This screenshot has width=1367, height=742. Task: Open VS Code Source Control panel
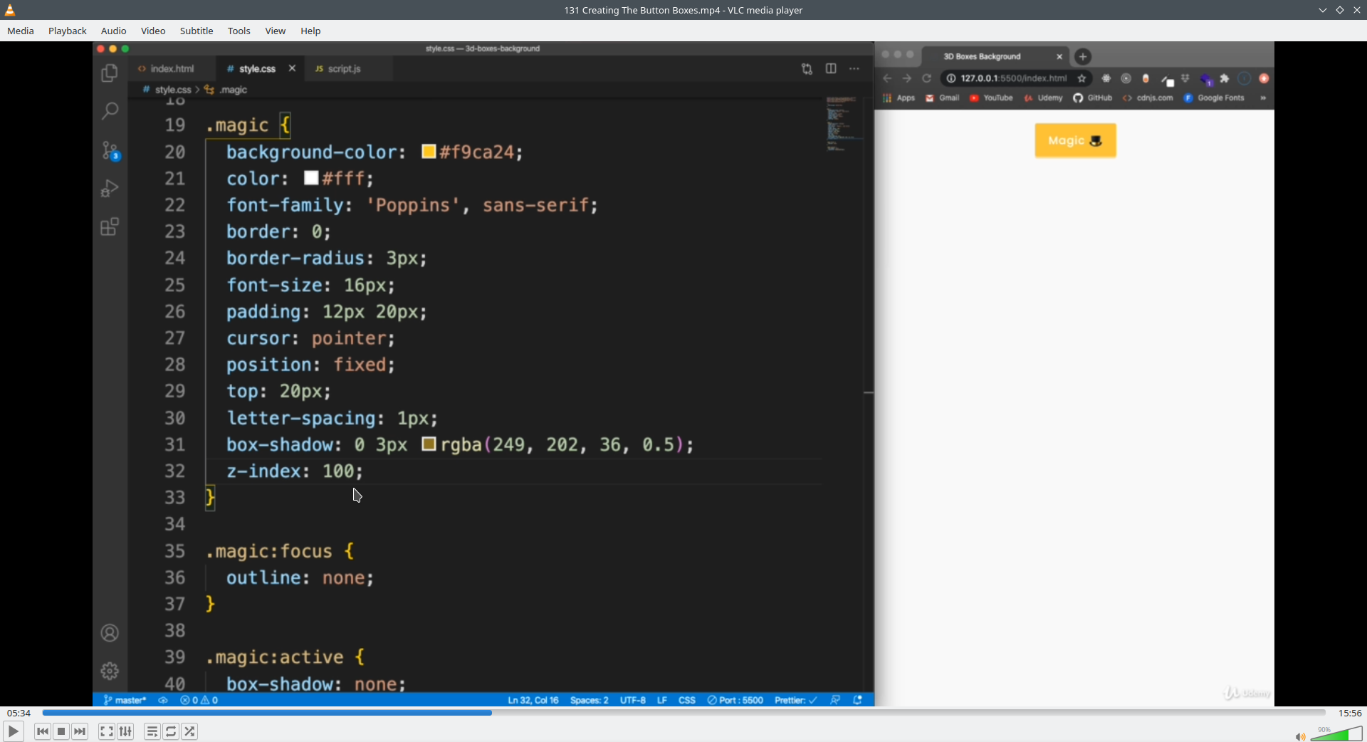110,150
